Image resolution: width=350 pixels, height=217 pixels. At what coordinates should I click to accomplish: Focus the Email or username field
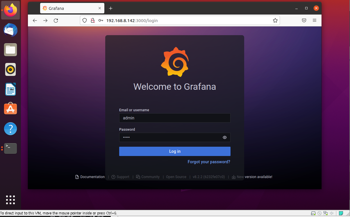(175, 118)
